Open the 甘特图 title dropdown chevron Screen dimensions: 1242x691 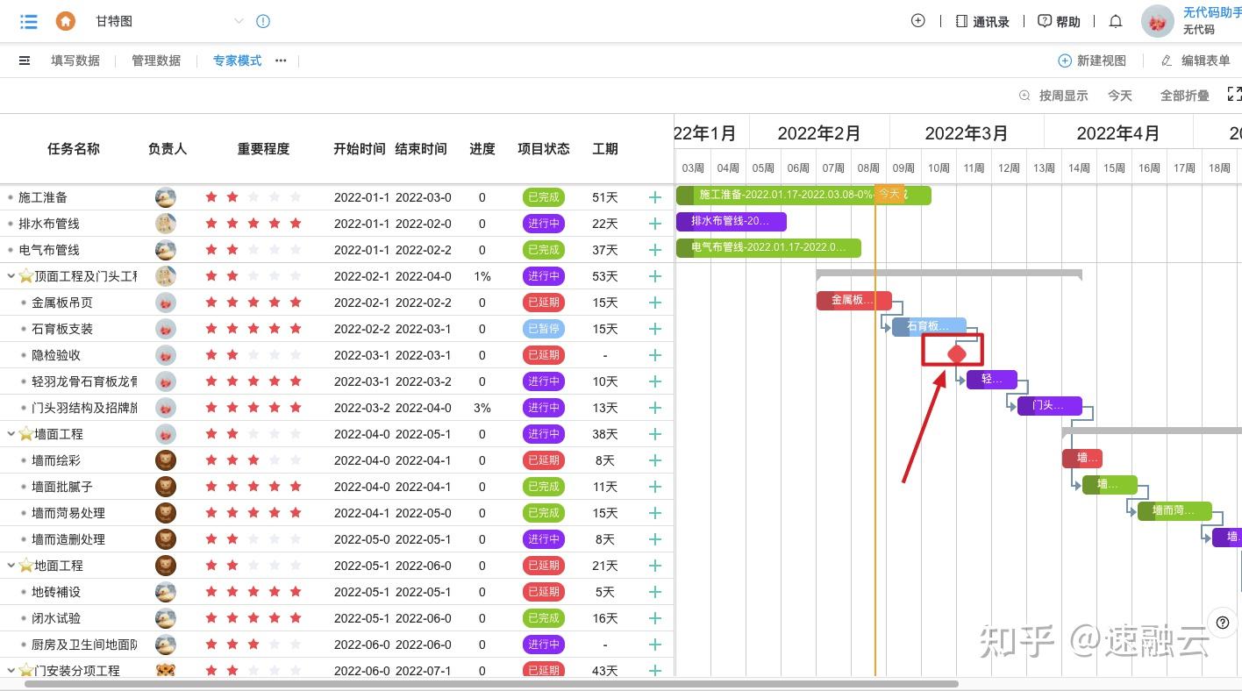[x=237, y=21]
